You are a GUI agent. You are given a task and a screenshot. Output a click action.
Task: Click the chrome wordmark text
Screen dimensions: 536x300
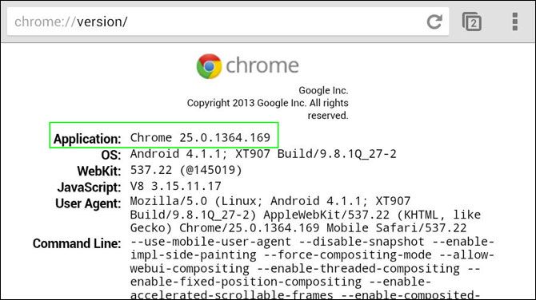coord(262,65)
